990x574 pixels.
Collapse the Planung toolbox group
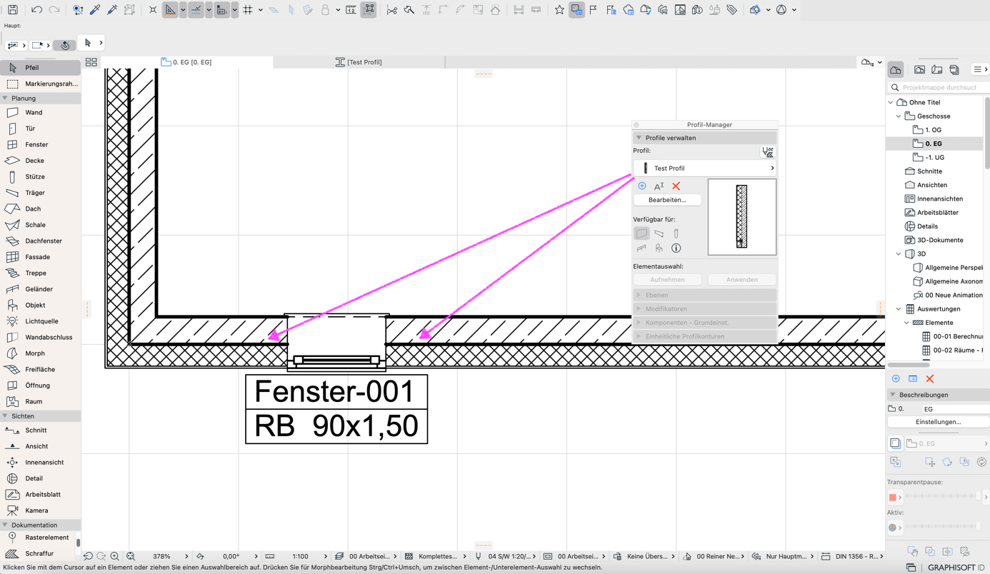coord(5,99)
